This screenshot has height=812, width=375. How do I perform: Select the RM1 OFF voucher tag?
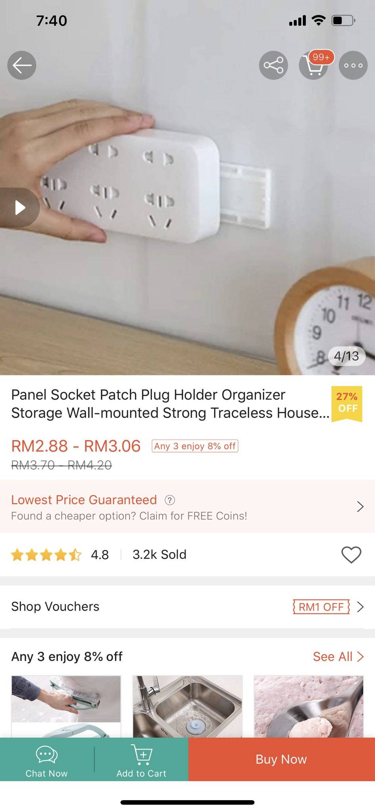(x=321, y=607)
